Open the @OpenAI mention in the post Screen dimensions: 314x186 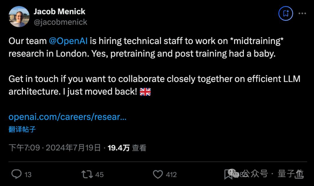[68, 41]
